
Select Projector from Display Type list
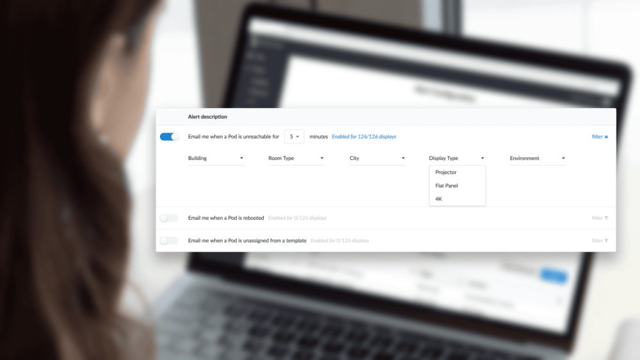(457, 173)
